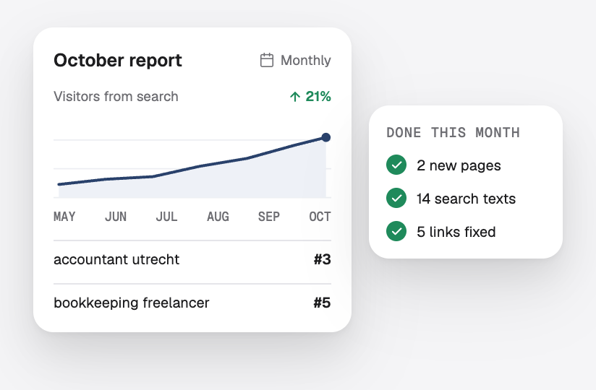Click the 21% growth figure
The image size is (596, 390).
[318, 96]
